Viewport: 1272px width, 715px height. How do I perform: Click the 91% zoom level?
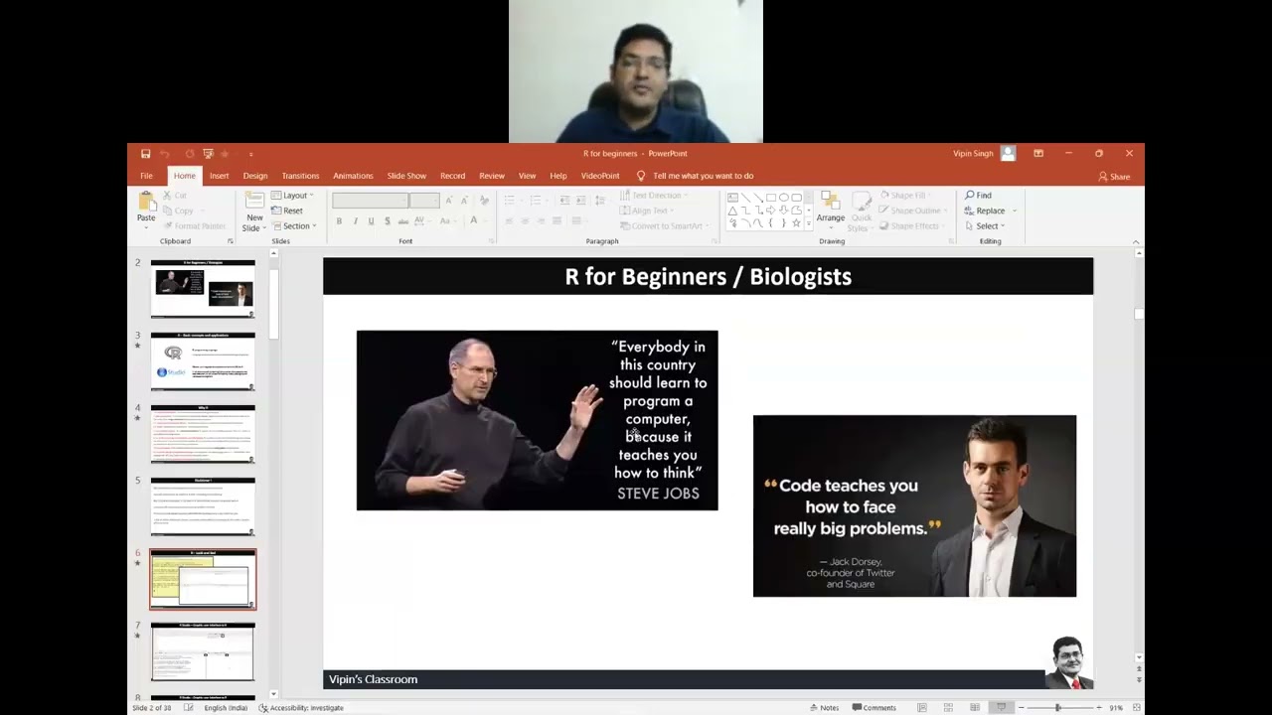tap(1116, 707)
